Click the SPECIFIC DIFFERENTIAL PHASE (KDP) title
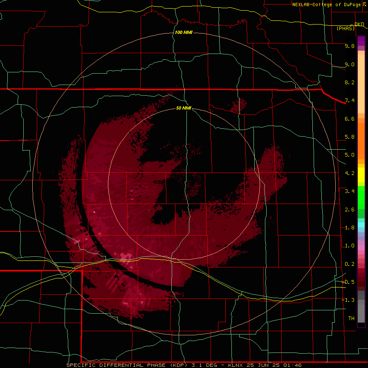Screen dimensions: 368x368 [x=128, y=365]
